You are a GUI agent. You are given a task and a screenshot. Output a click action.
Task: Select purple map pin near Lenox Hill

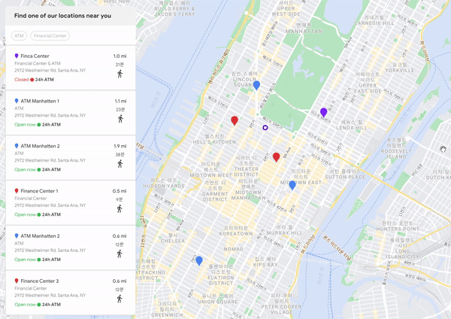click(x=324, y=112)
